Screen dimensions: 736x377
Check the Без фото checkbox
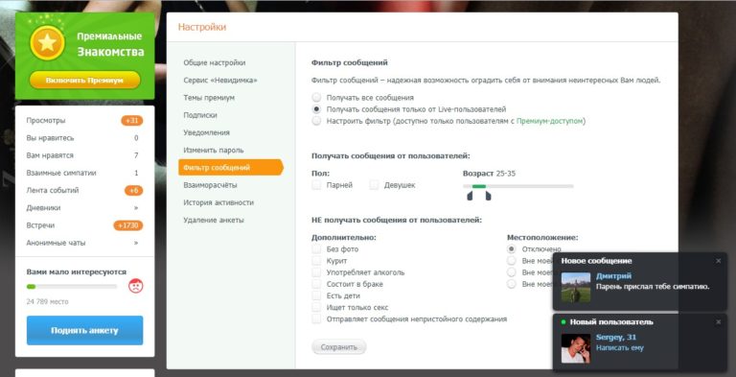pos(317,249)
